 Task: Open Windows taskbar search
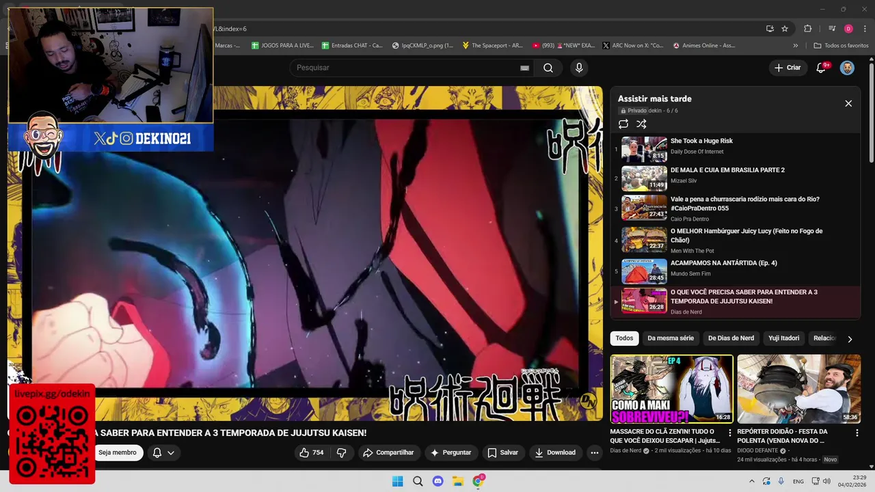(418, 481)
